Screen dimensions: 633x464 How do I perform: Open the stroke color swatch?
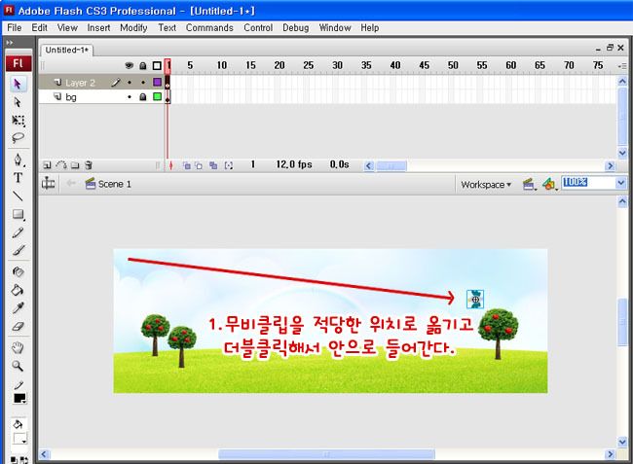[x=19, y=398]
